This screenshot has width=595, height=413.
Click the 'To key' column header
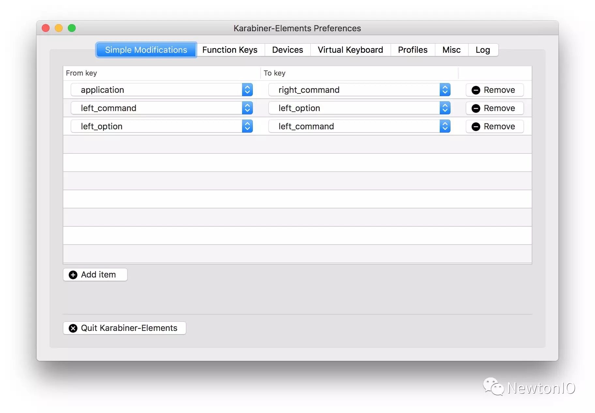(x=359, y=73)
